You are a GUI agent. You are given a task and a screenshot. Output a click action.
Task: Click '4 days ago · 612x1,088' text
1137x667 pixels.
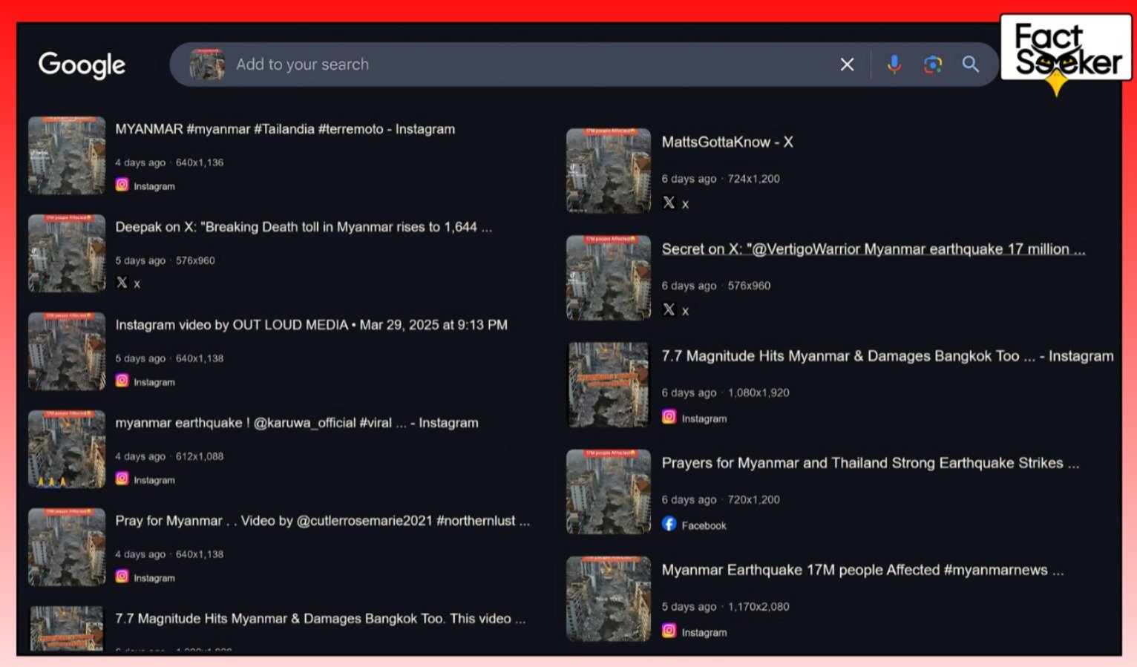pyautogui.click(x=169, y=456)
